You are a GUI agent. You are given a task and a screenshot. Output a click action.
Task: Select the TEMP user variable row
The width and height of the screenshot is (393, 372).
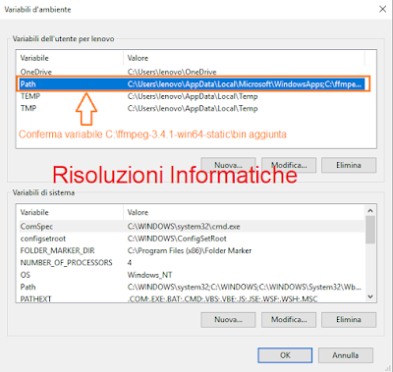coord(191,96)
